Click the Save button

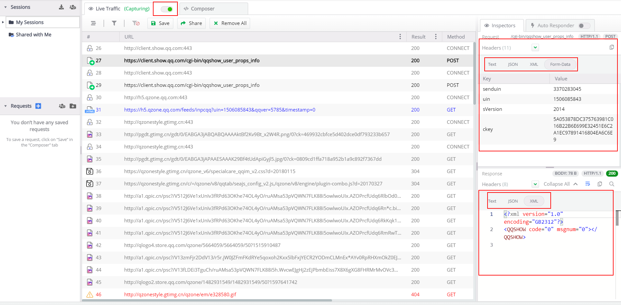160,23
